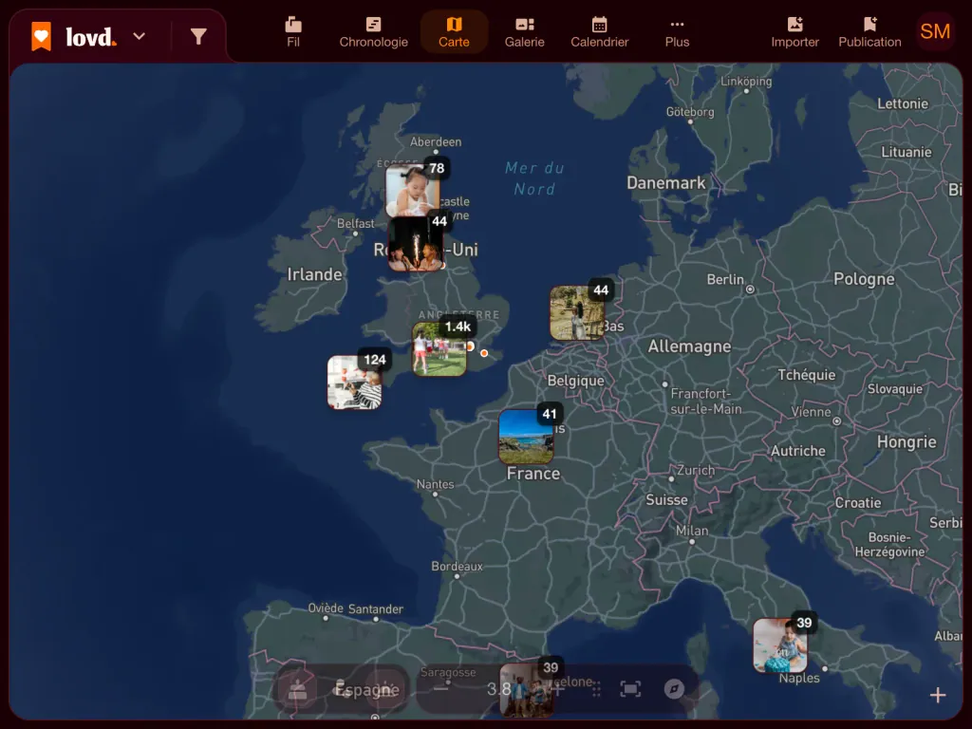Go to the Galerie tab
Image resolution: width=972 pixels, height=729 pixels.
pos(524,32)
